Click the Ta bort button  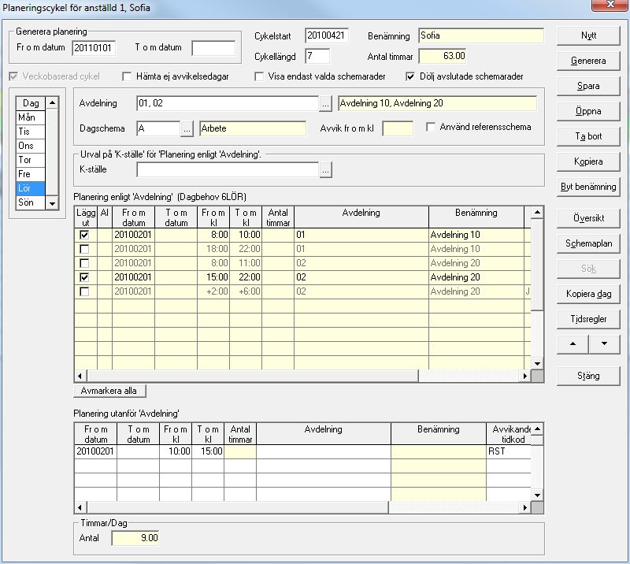point(588,137)
